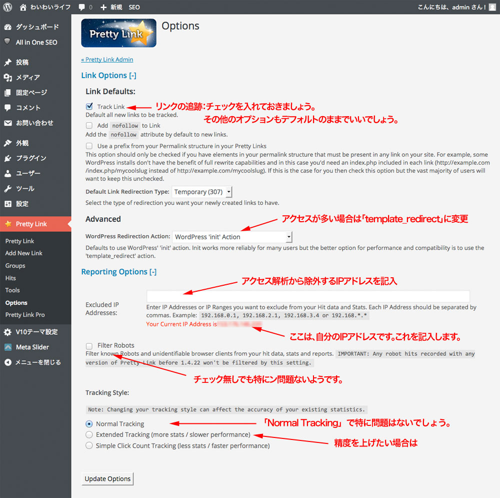
Task: Click the V10テーマ設定 gear icon
Action: pyautogui.click(x=8, y=332)
